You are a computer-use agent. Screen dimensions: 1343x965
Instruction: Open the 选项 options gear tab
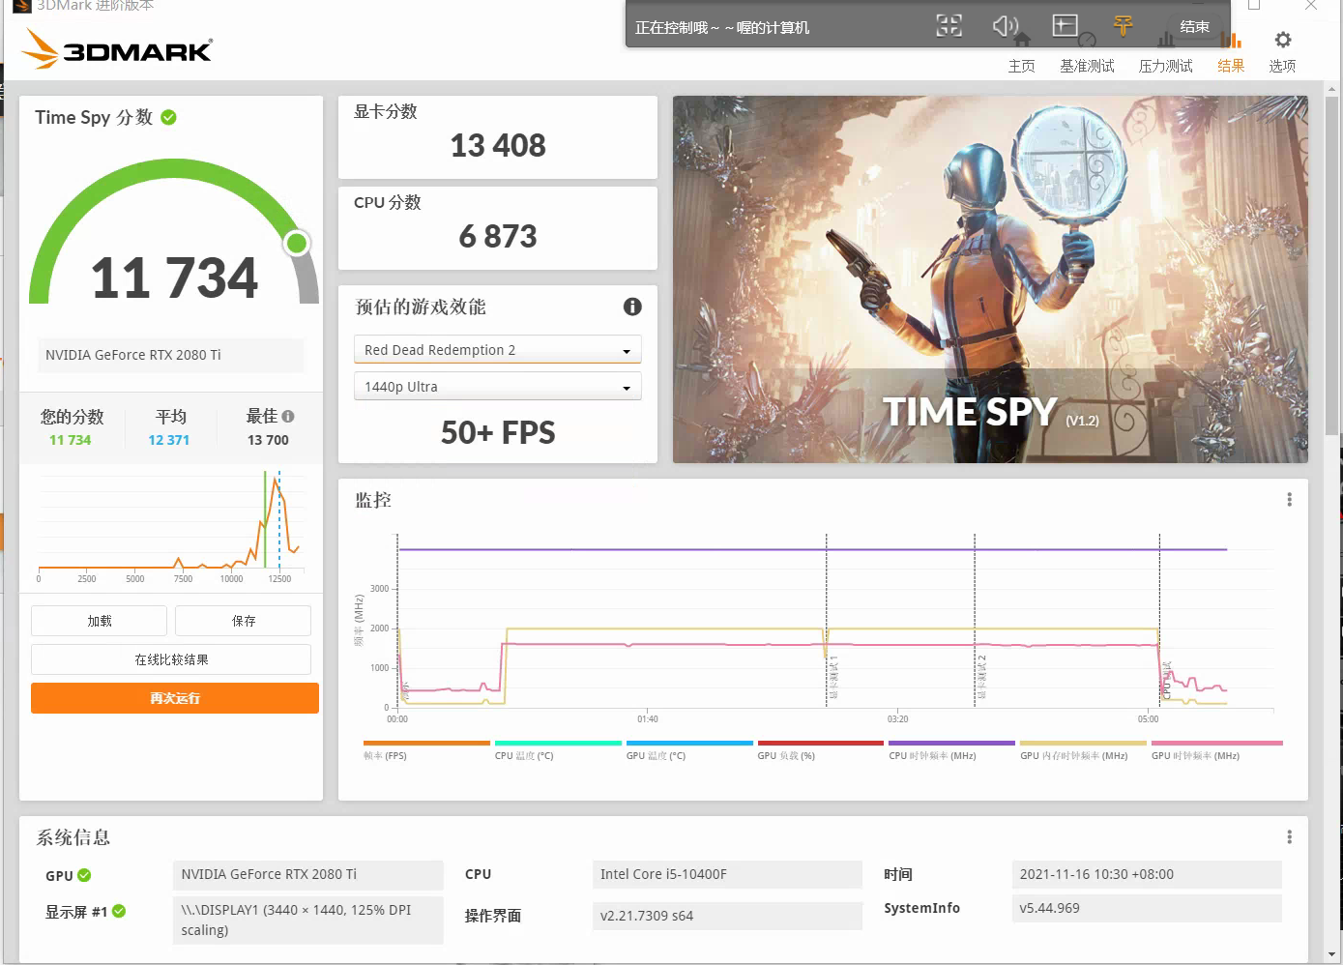coord(1282,52)
